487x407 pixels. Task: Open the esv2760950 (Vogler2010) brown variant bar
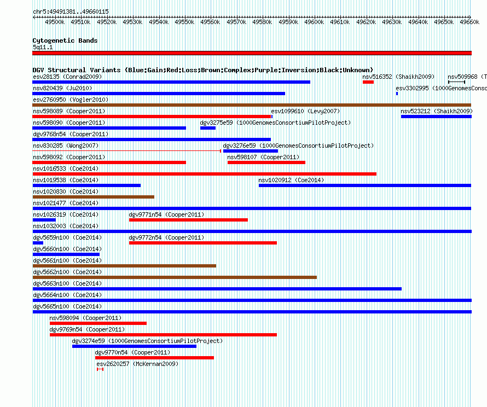coord(252,105)
